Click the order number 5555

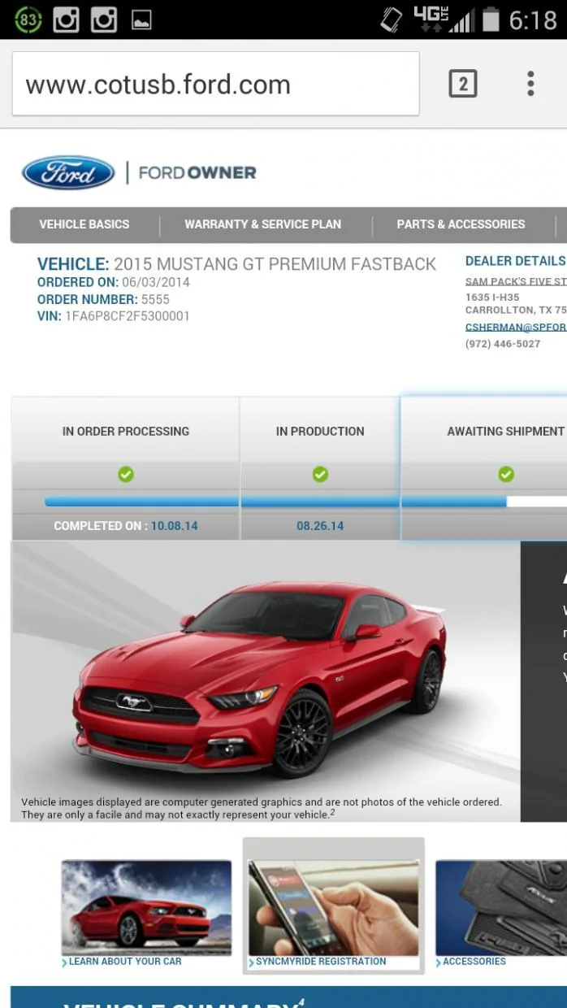click(x=155, y=299)
